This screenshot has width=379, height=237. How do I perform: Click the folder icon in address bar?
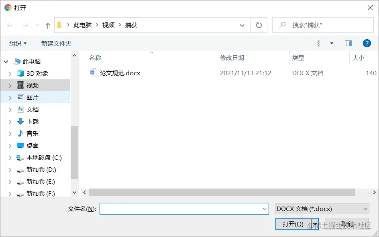click(x=59, y=25)
